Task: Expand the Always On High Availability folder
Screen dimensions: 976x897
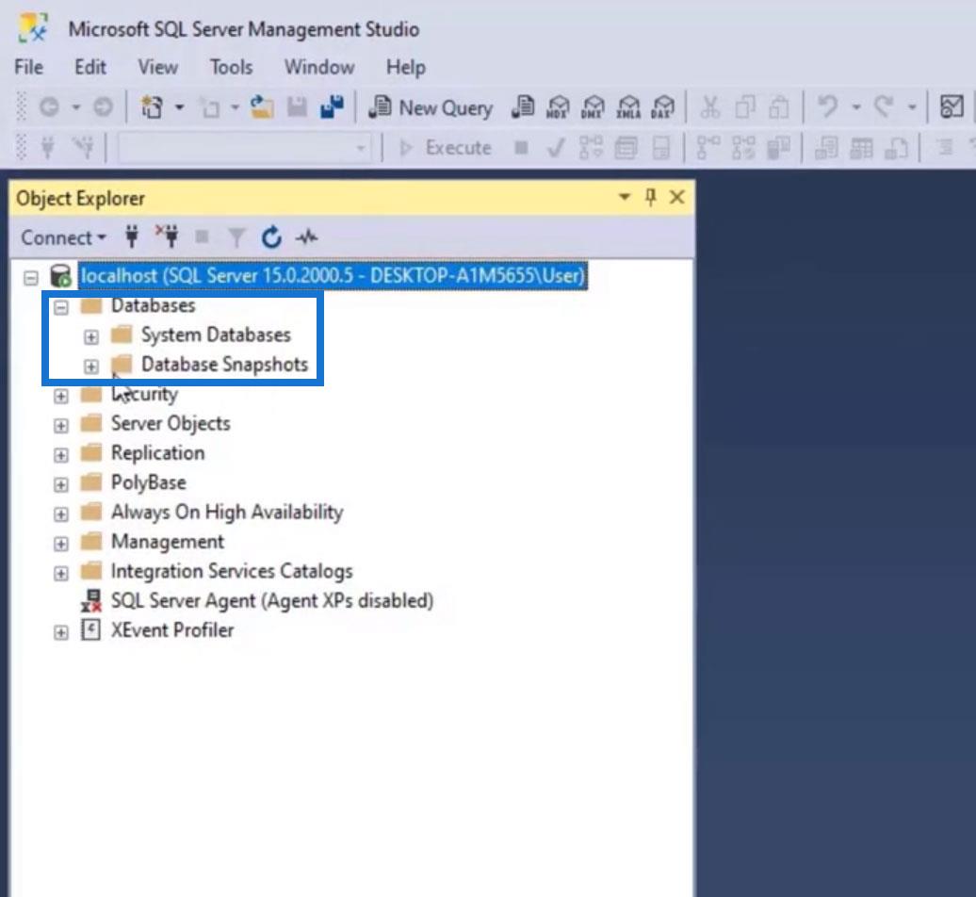Action: click(60, 514)
